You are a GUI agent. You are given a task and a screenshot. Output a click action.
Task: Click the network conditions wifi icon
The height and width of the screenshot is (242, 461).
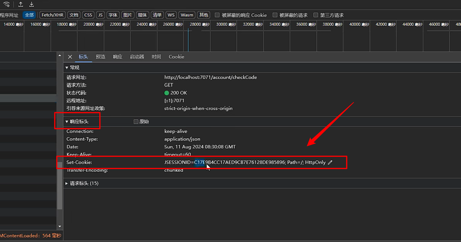coord(6,4)
